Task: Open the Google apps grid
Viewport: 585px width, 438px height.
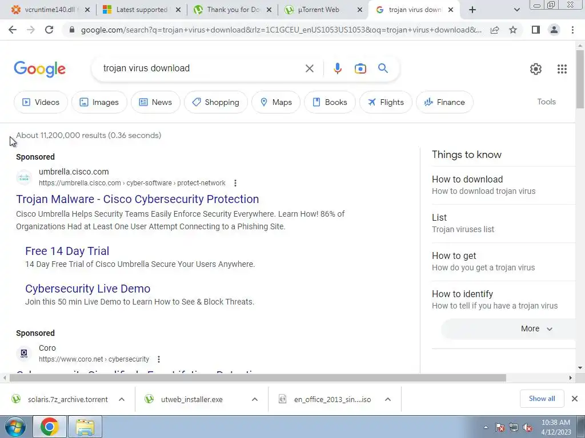Action: tap(562, 69)
